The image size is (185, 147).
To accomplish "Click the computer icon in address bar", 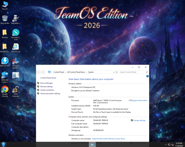I will [x=49, y=72].
